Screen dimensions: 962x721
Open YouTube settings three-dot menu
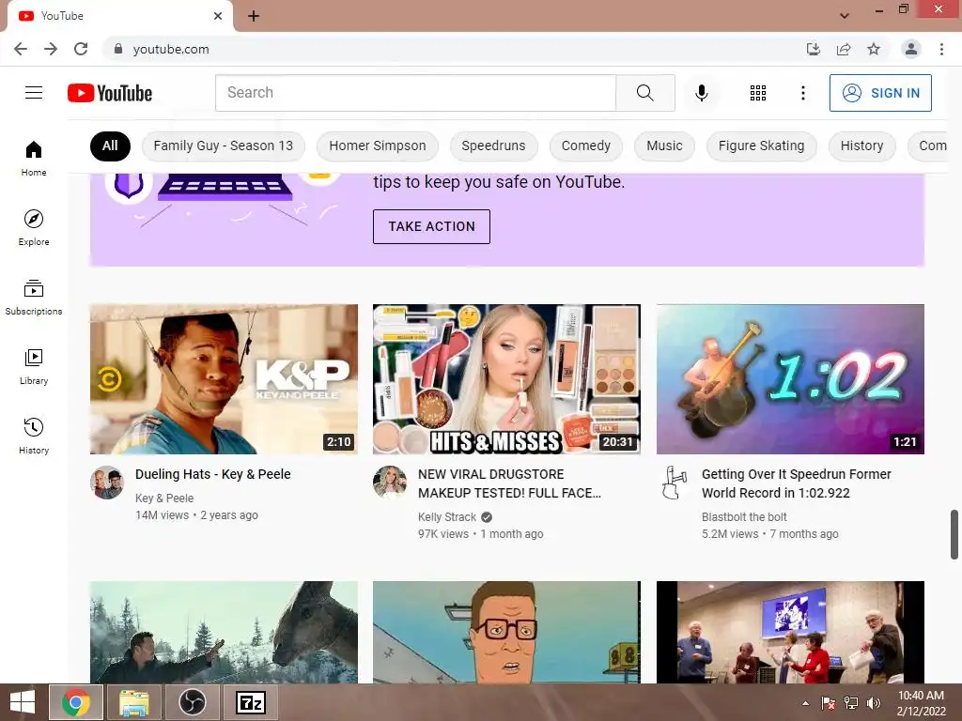pos(802,93)
